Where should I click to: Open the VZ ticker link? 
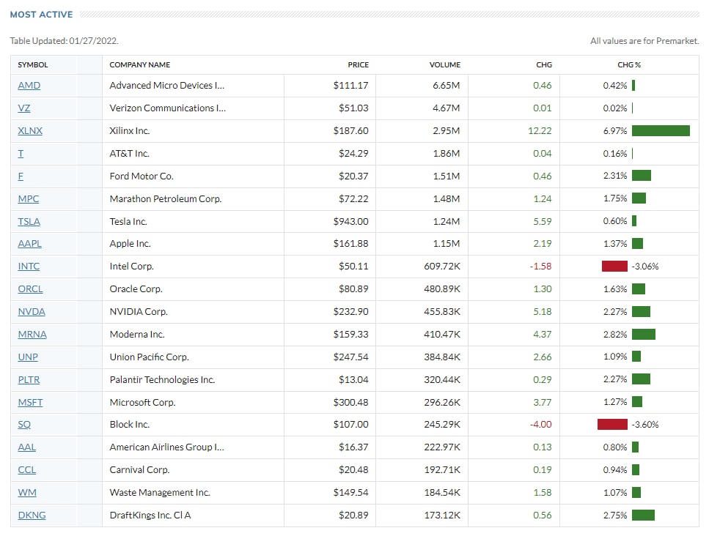pos(24,108)
